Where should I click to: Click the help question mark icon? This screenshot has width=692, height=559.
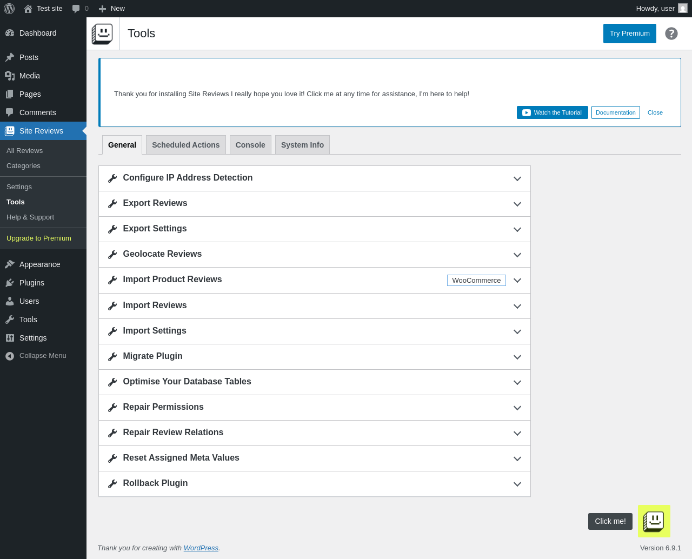[671, 34]
